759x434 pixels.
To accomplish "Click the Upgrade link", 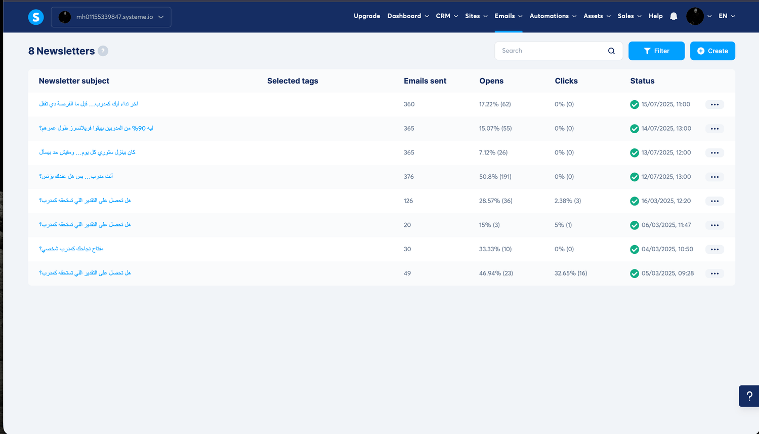I will point(367,16).
